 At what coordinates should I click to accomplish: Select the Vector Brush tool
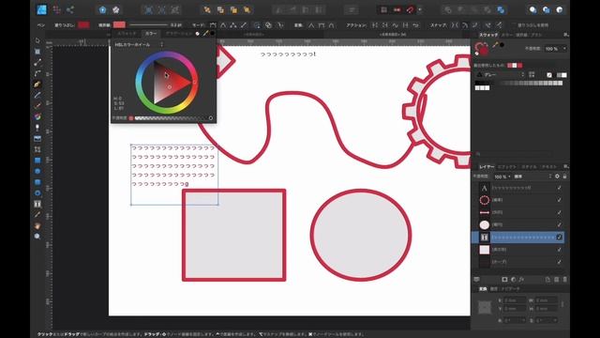pos(37,106)
